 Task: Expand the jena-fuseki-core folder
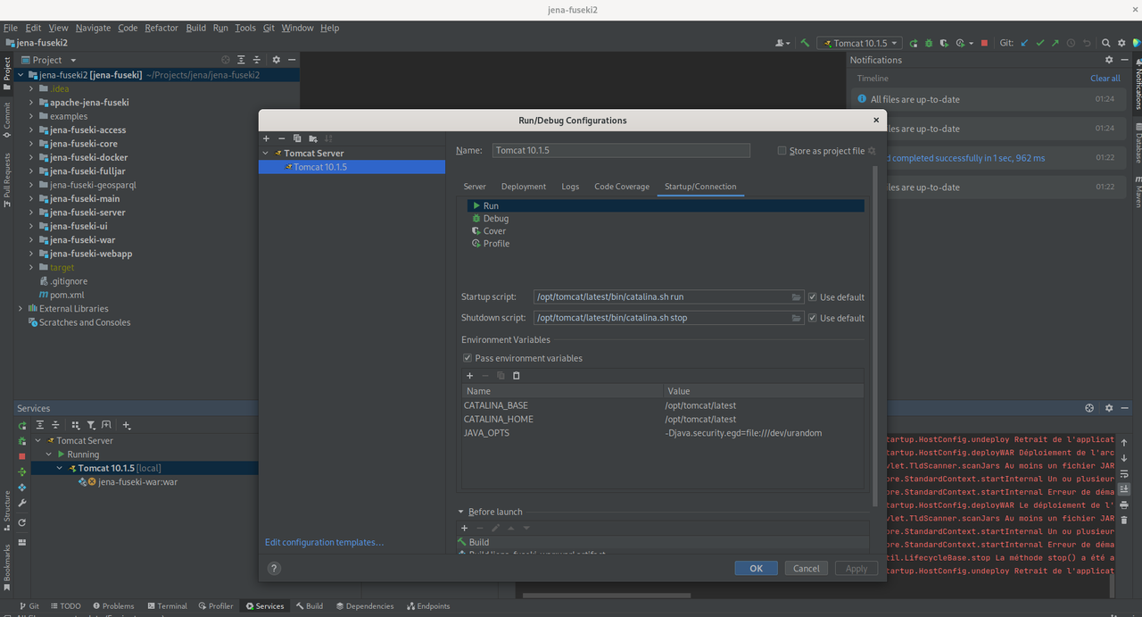coord(31,144)
